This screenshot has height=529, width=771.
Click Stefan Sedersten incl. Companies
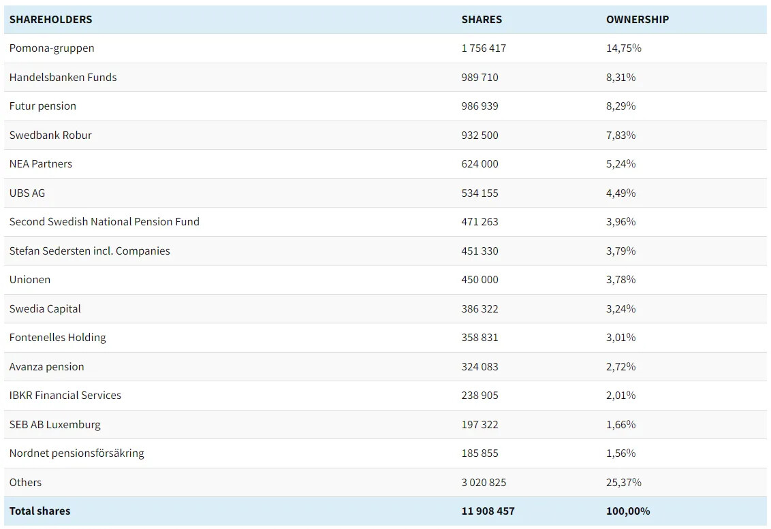(90, 251)
